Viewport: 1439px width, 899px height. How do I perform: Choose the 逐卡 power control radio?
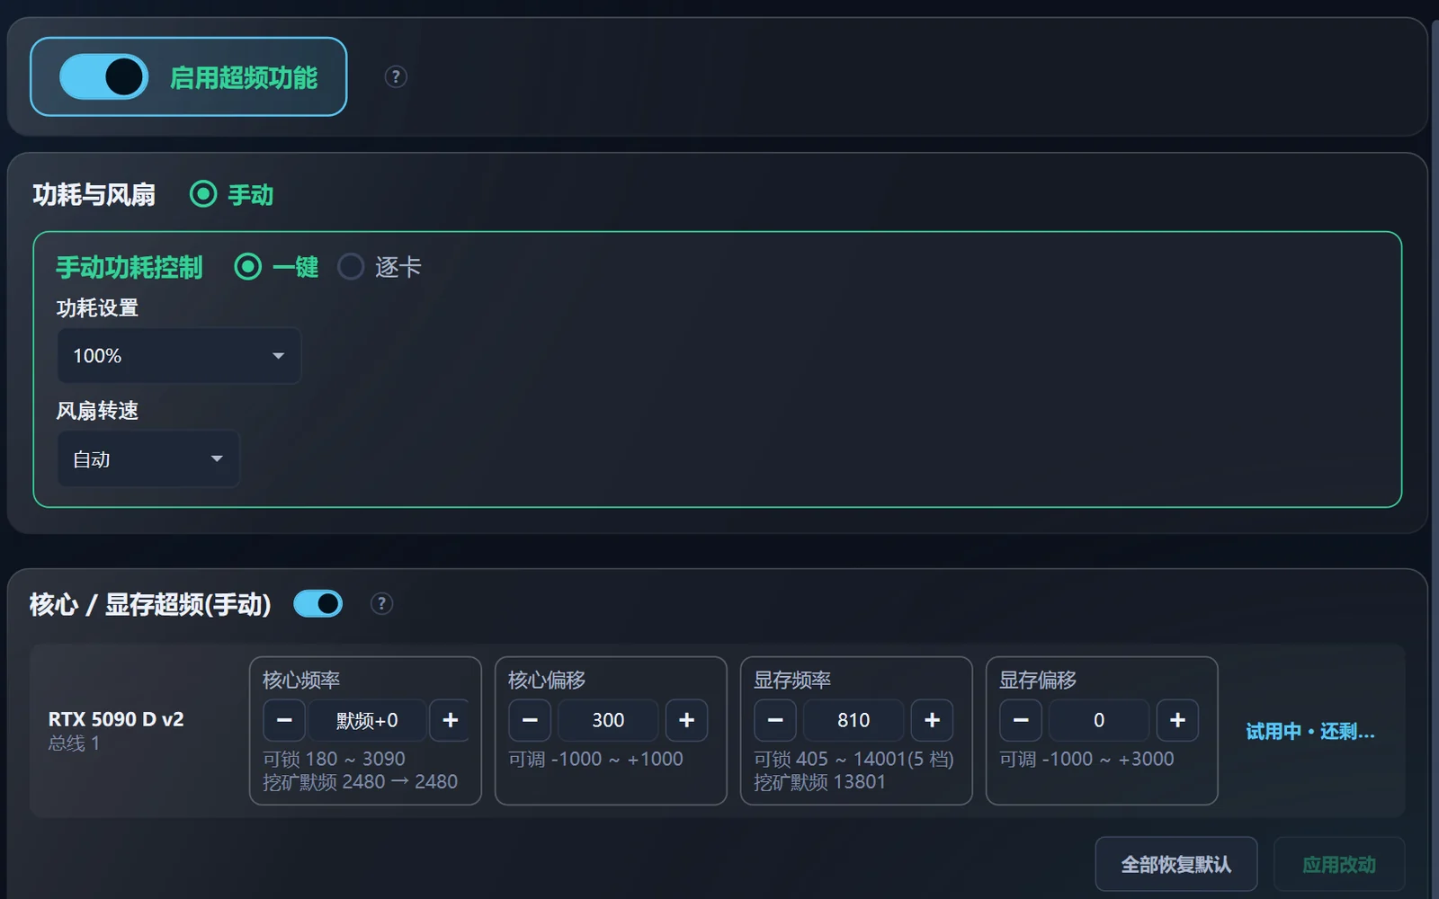tap(351, 267)
